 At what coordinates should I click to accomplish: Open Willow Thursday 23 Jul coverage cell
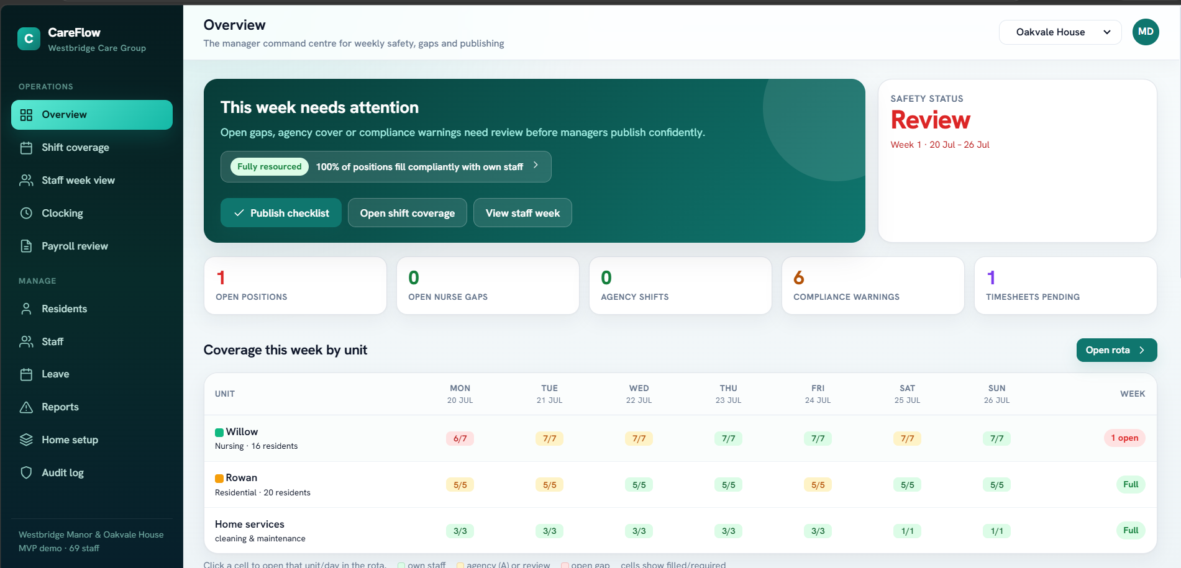coord(728,439)
